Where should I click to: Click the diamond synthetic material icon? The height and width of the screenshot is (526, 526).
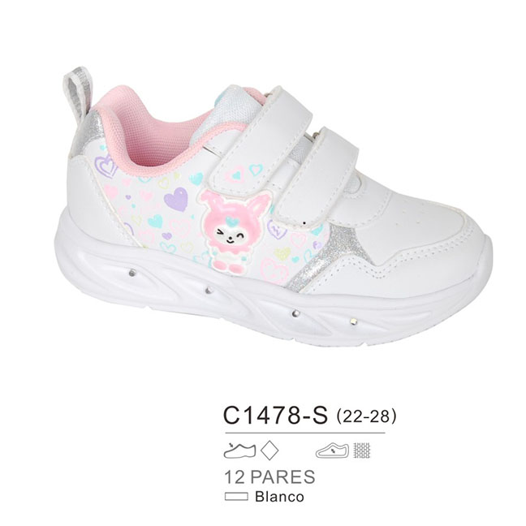[269, 451]
